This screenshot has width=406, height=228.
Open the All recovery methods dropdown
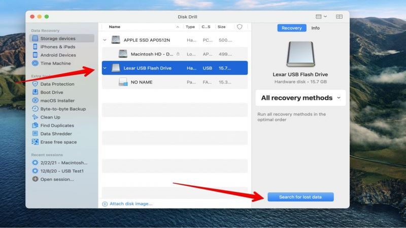pos(300,98)
